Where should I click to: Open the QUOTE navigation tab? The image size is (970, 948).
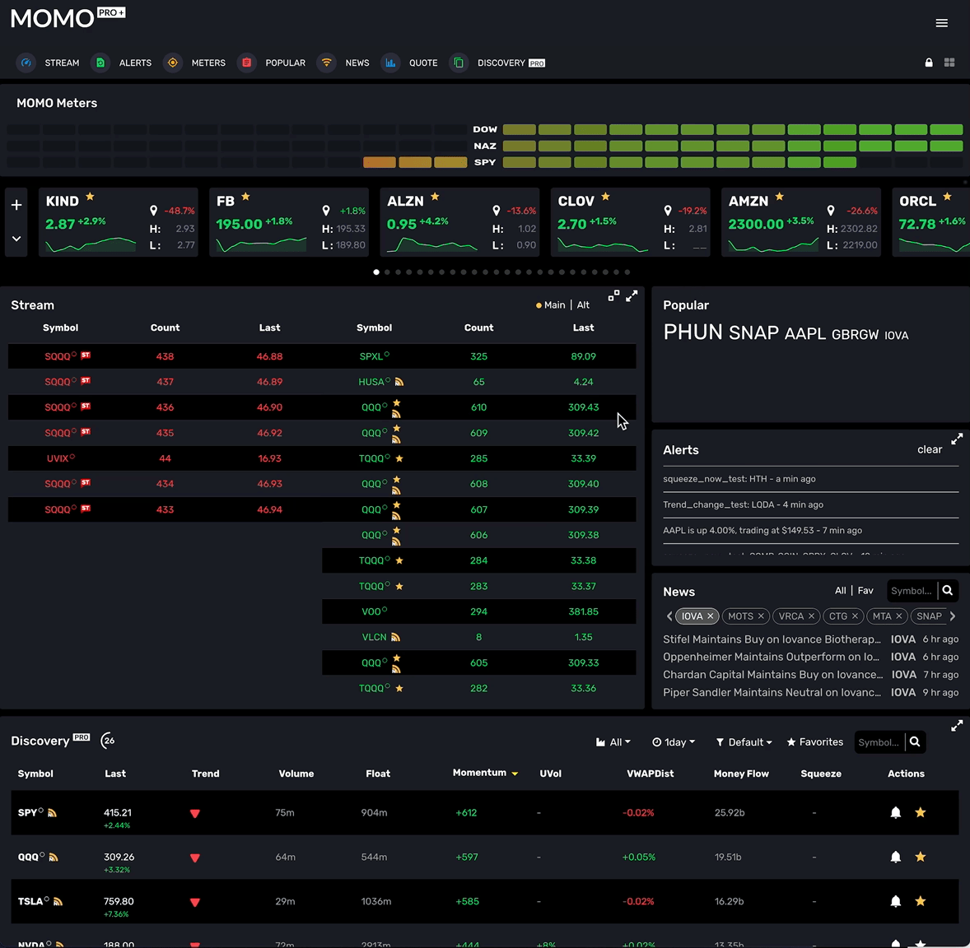point(423,63)
